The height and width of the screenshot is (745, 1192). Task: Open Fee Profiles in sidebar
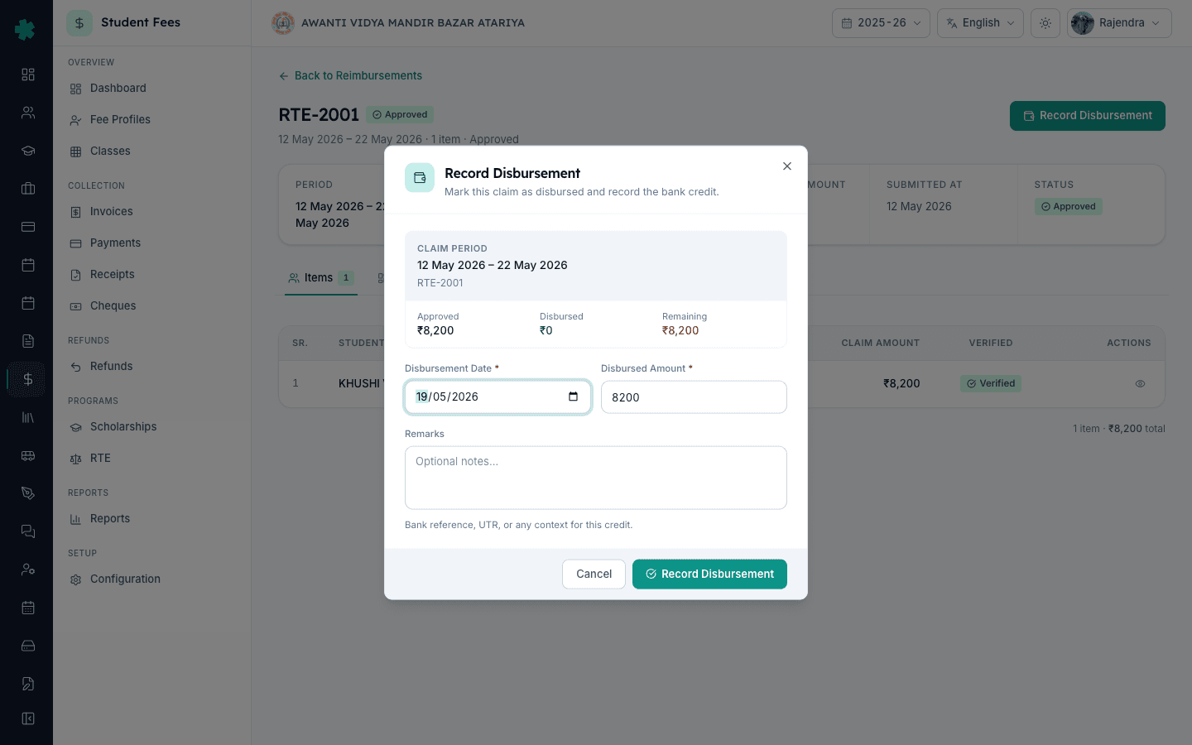coord(151,120)
